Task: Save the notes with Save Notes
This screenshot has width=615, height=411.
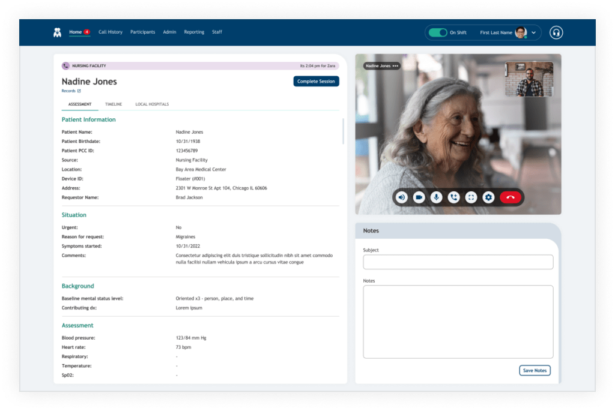Action: coord(535,370)
